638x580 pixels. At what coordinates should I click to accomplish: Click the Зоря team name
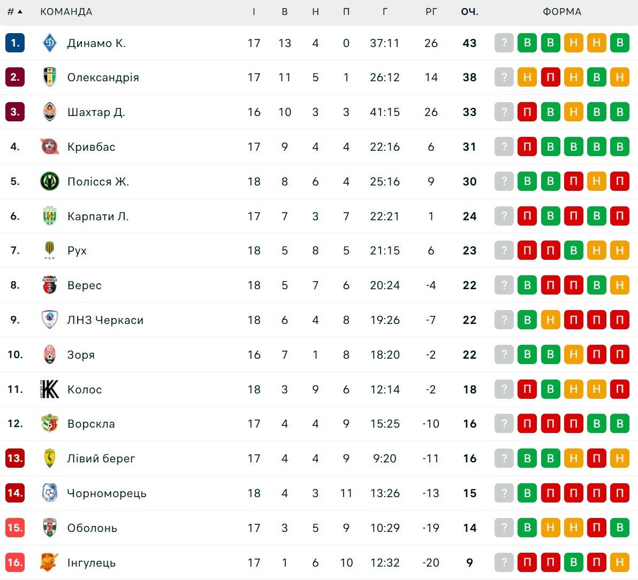click(81, 355)
